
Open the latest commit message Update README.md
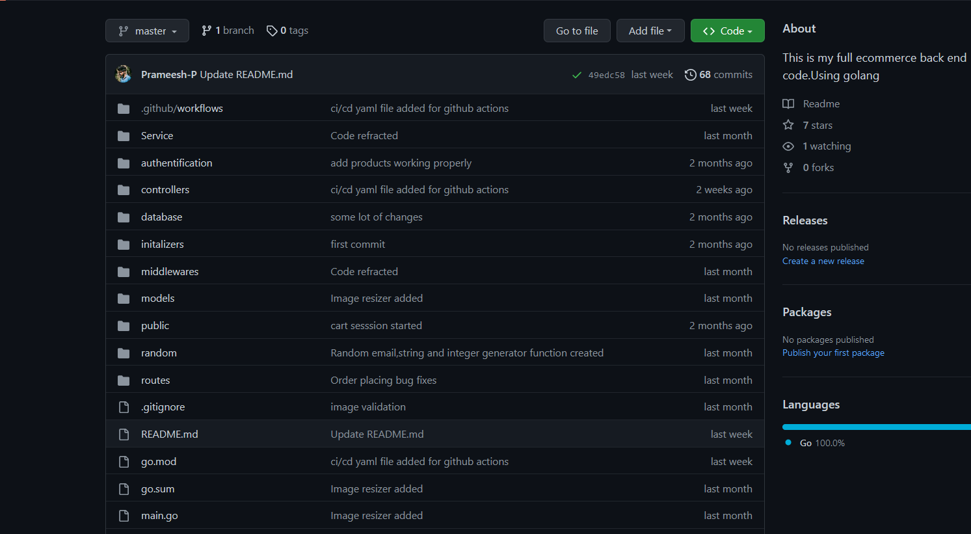tap(246, 75)
